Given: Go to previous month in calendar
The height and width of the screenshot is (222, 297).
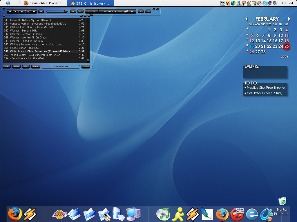Looking at the screenshot, I should point(246,19).
